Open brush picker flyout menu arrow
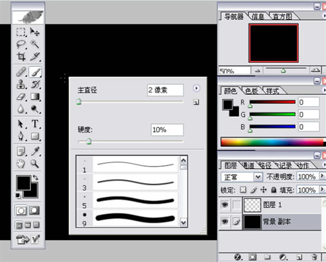Viewport: 326px width, 262px height. [196, 88]
